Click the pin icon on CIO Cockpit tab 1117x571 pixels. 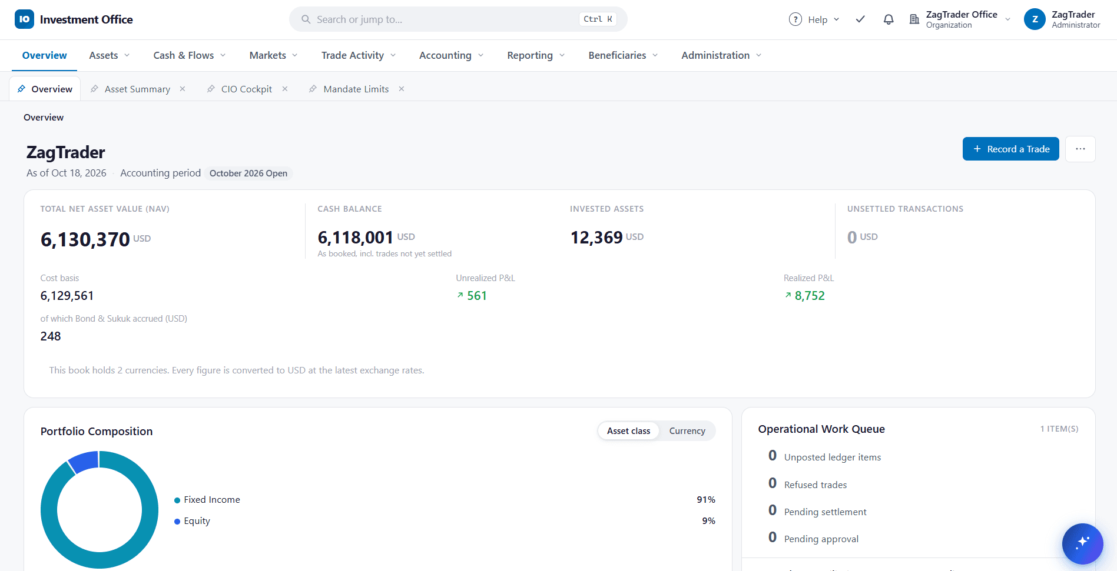[211, 89]
